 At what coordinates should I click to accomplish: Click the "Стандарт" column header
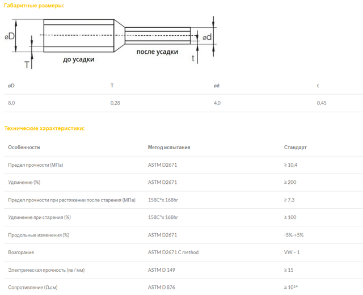coord(295,147)
